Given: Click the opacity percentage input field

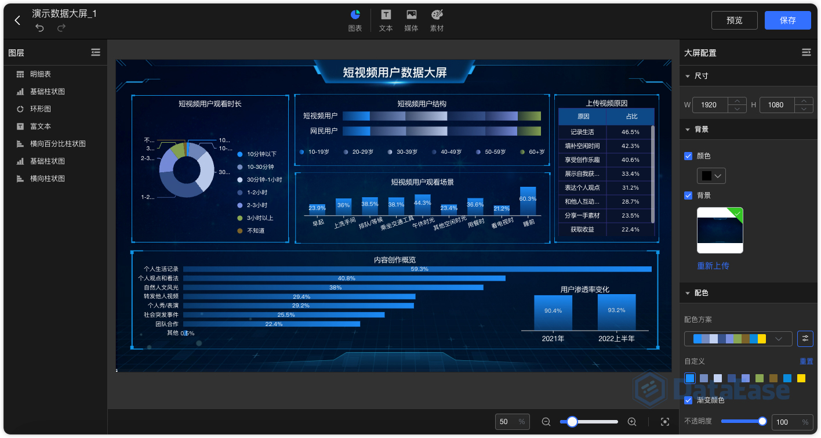Looking at the screenshot, I should 793,422.
